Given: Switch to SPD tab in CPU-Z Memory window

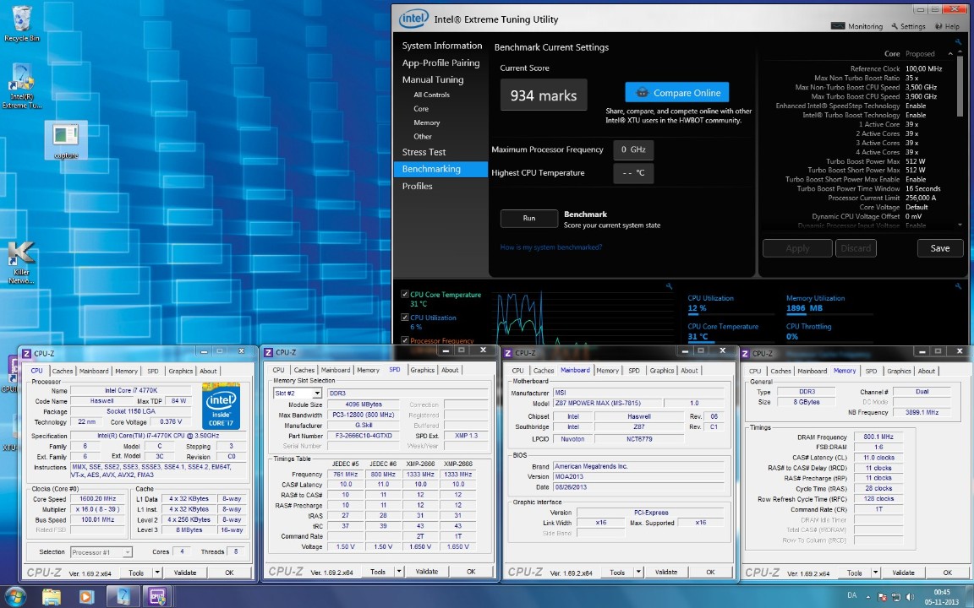Looking at the screenshot, I should (872, 371).
